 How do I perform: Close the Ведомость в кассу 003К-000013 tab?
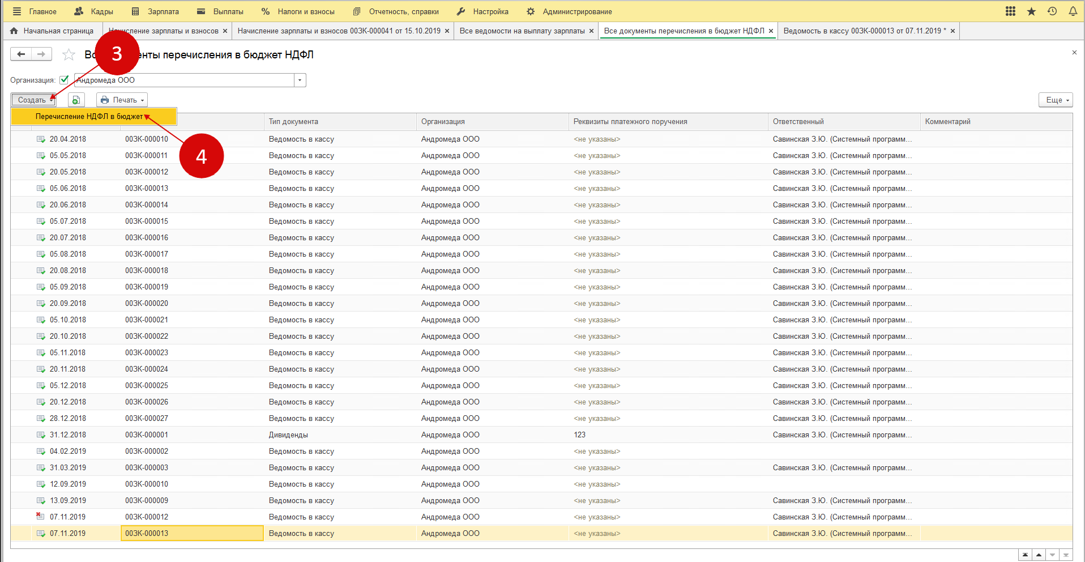952,31
